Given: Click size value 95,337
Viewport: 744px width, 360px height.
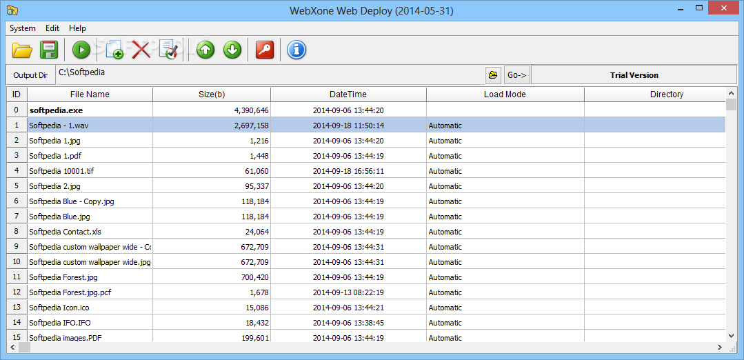Looking at the screenshot, I should click(257, 186).
